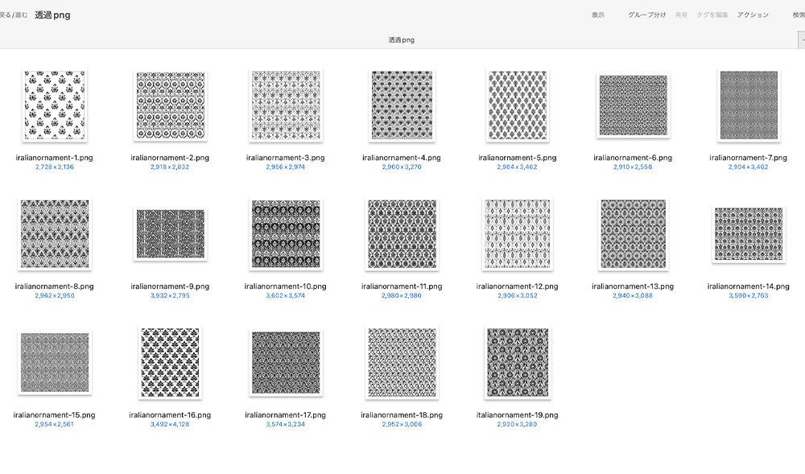The width and height of the screenshot is (805, 474).
Task: Click the file name iralianornament-11.png
Action: coord(402,286)
